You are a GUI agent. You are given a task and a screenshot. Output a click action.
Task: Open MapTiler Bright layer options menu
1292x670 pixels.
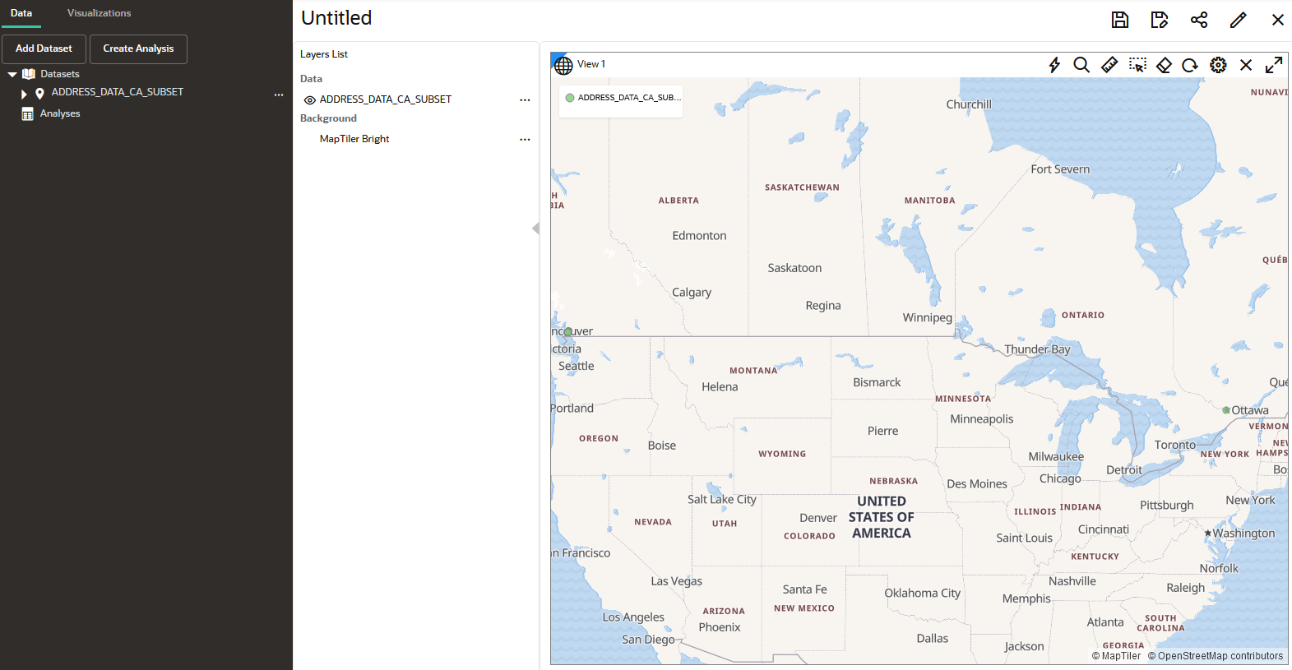coord(525,140)
